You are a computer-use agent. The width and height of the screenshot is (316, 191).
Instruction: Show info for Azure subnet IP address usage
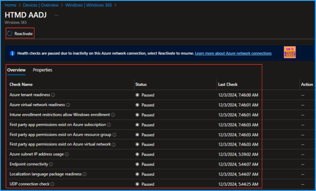tap(67, 154)
